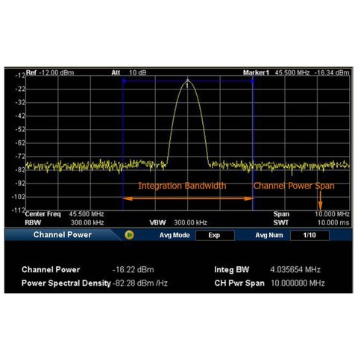Click the Span 10.000 MHz value
Viewport: 358px width, 358px height.
point(332,214)
